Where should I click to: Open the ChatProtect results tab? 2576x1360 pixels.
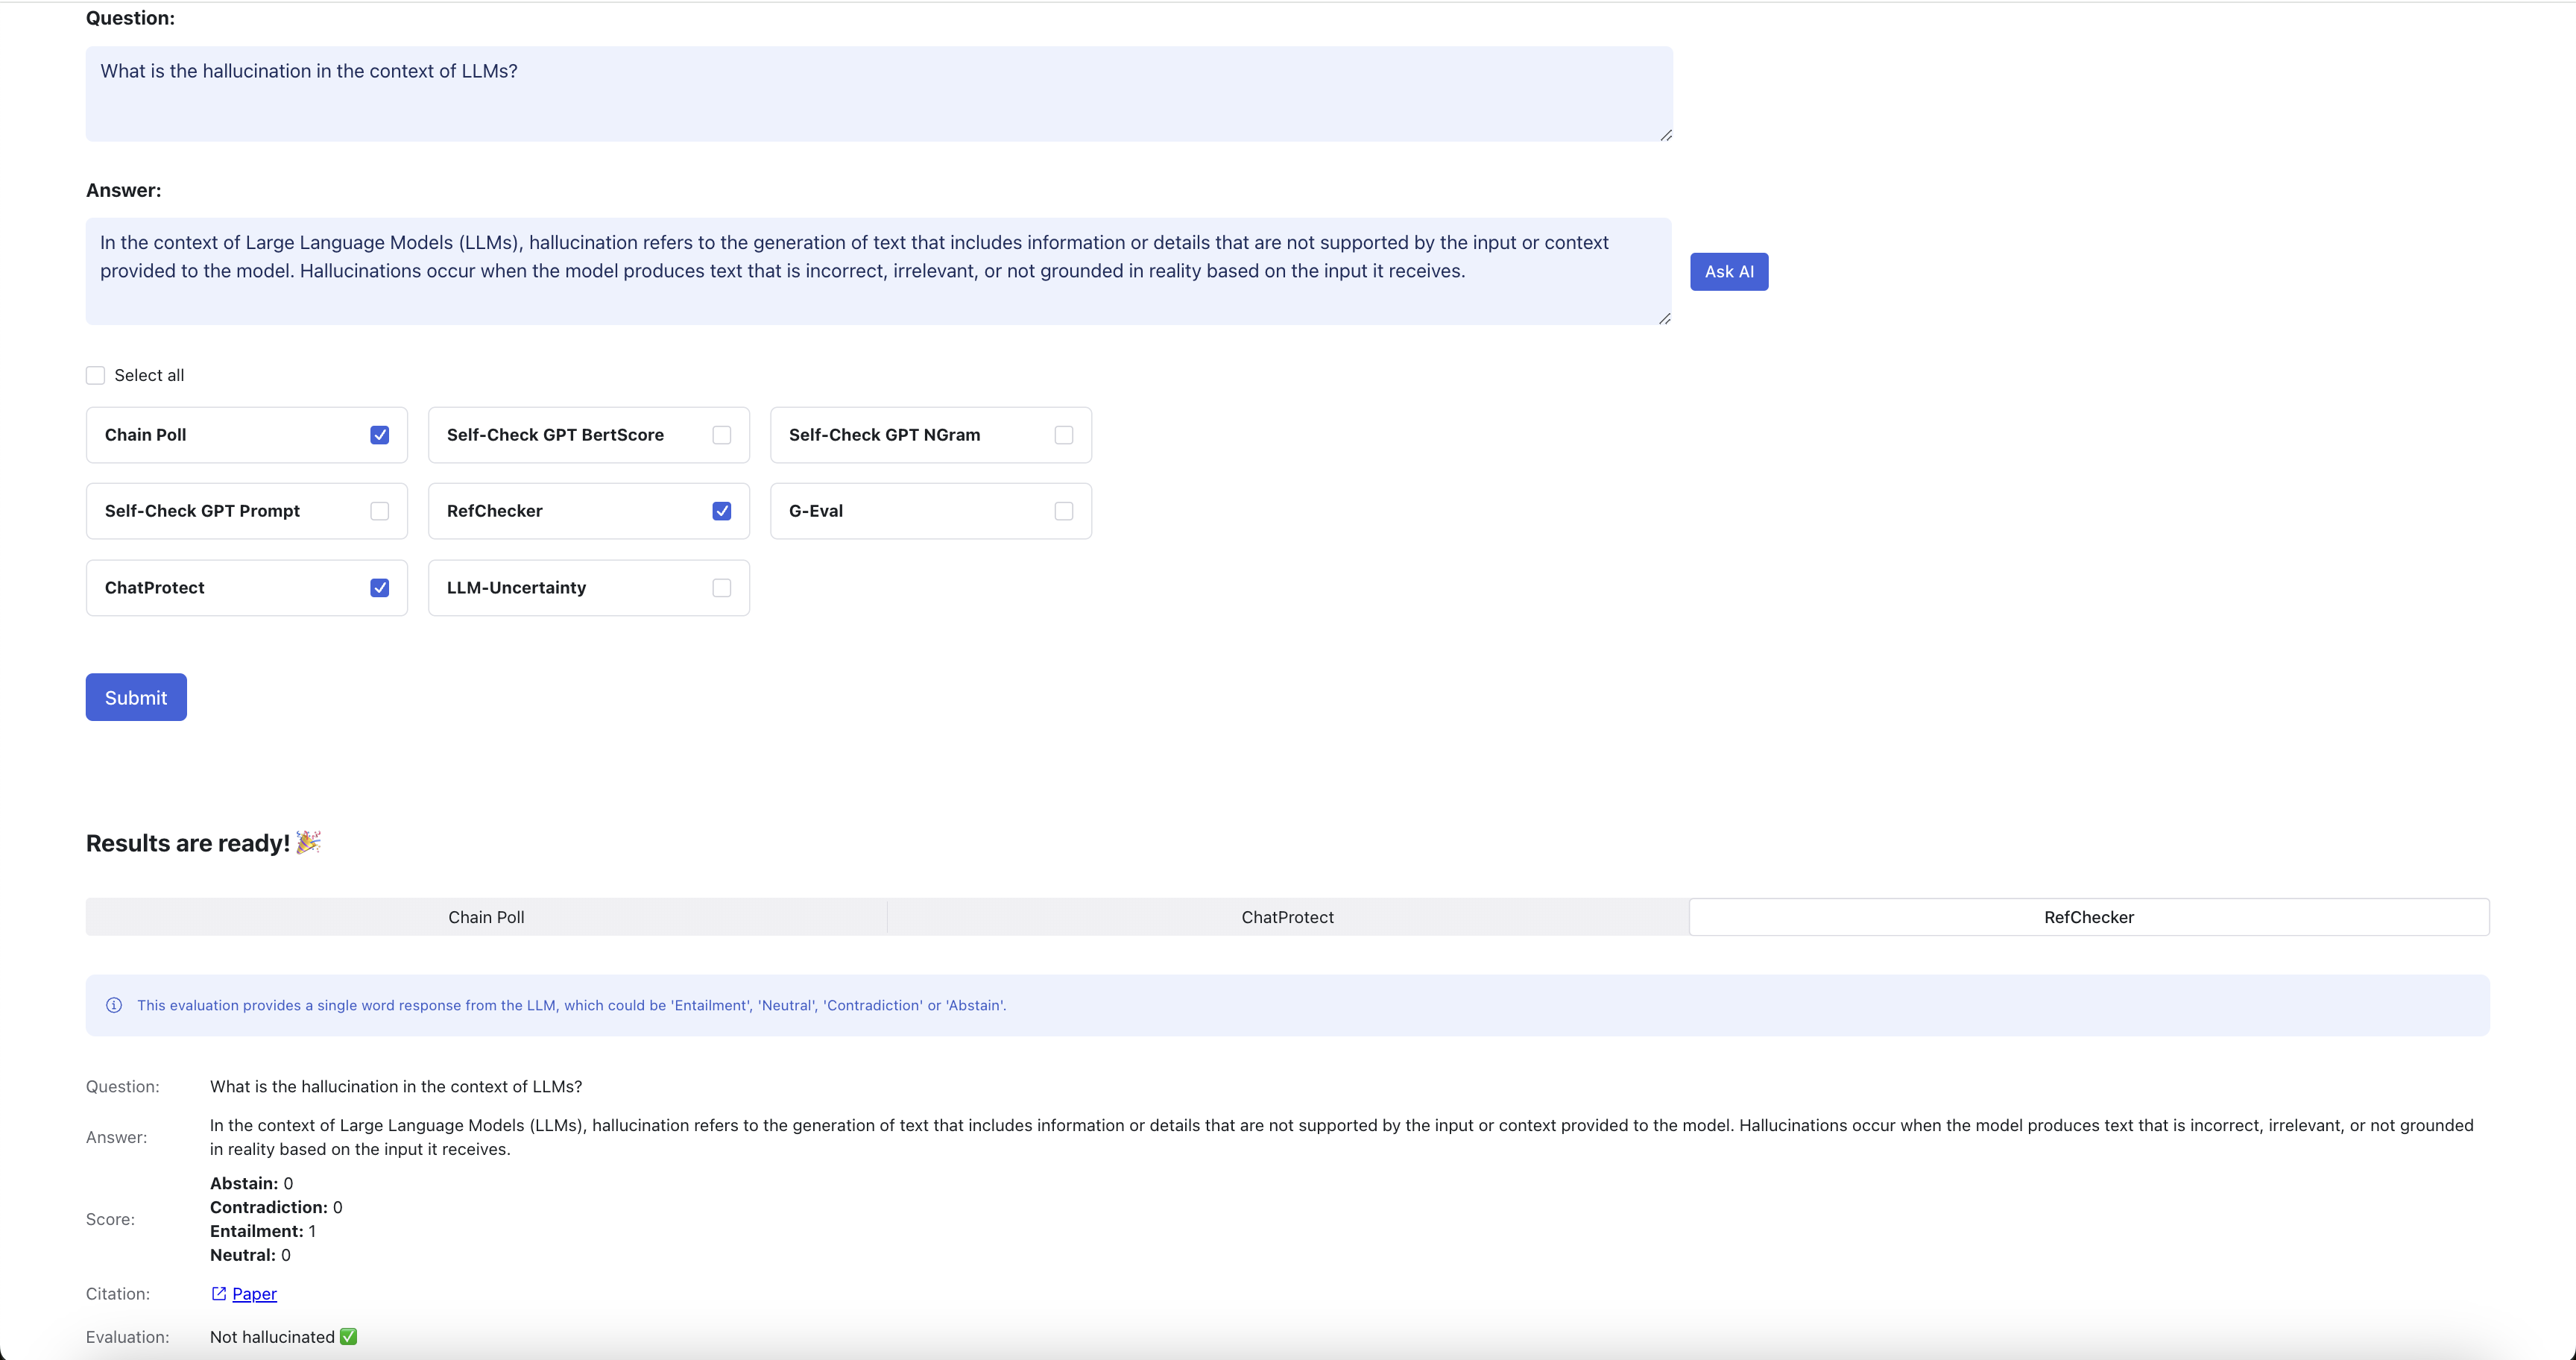tap(1287, 917)
